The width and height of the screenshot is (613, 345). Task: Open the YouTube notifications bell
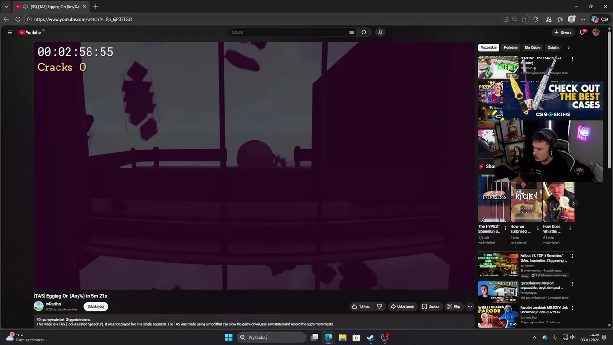click(582, 32)
